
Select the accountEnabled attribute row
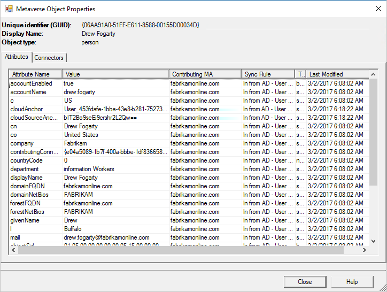click(189, 83)
